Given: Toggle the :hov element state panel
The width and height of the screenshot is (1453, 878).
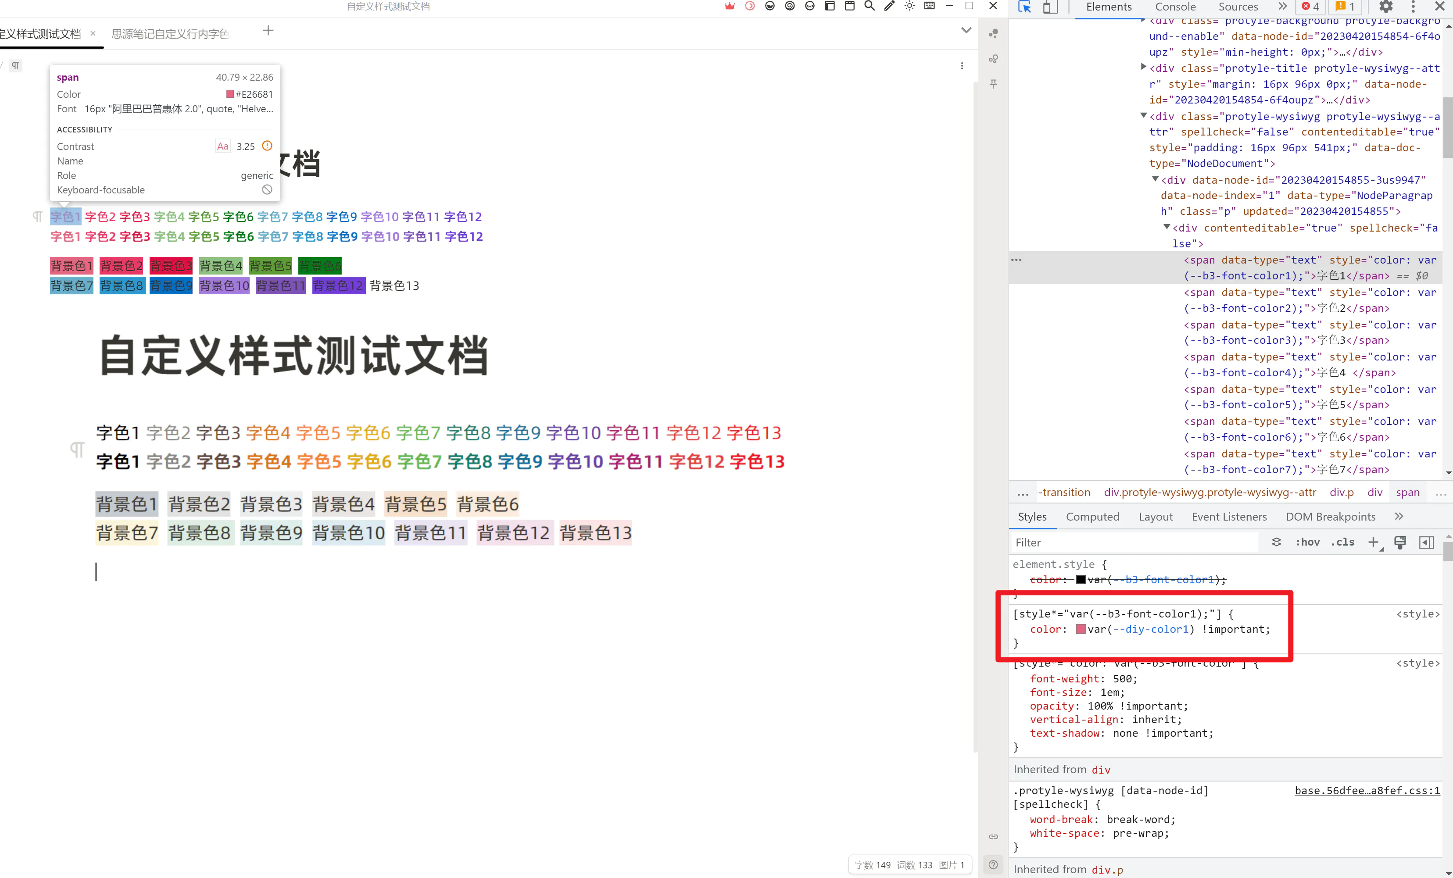Looking at the screenshot, I should tap(1307, 543).
